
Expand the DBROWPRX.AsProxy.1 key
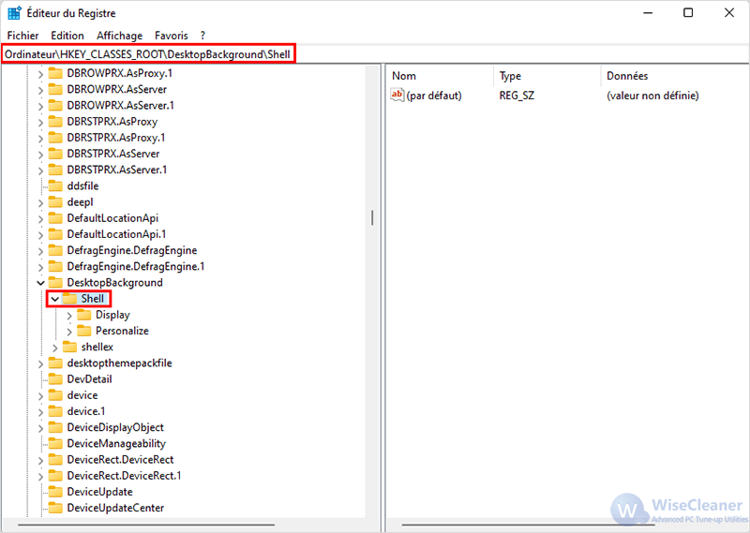(40, 74)
